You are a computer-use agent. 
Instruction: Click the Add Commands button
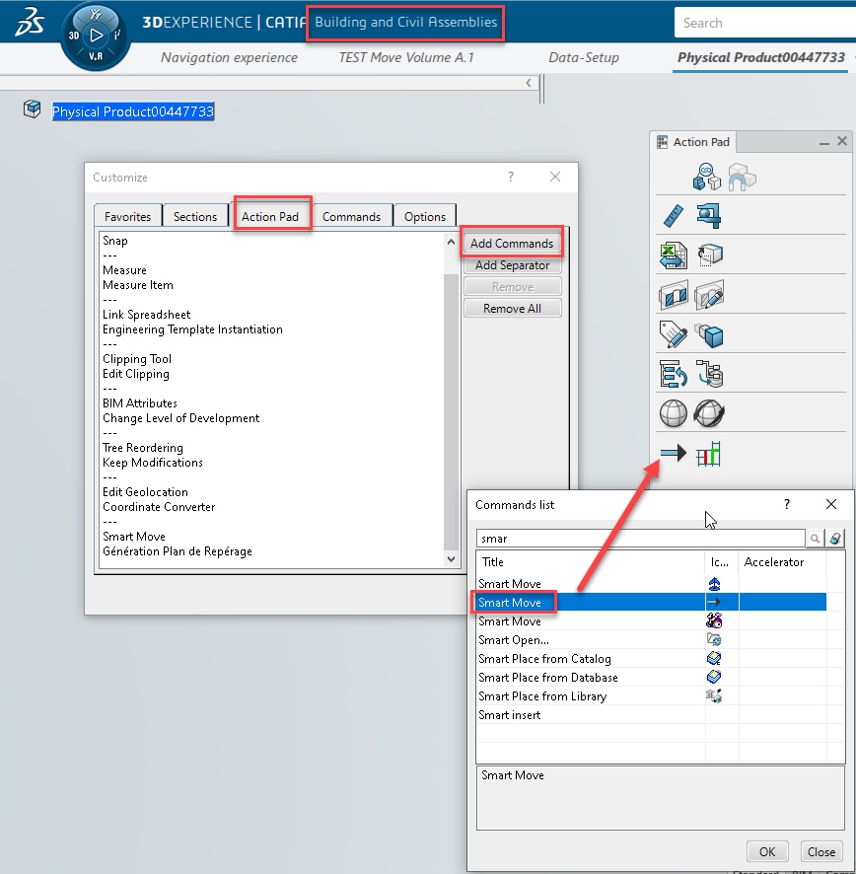(512, 243)
